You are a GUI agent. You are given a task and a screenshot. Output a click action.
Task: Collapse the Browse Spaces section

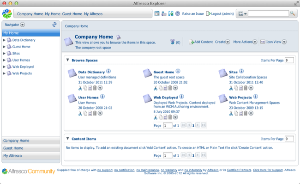pyautogui.click(x=67, y=60)
